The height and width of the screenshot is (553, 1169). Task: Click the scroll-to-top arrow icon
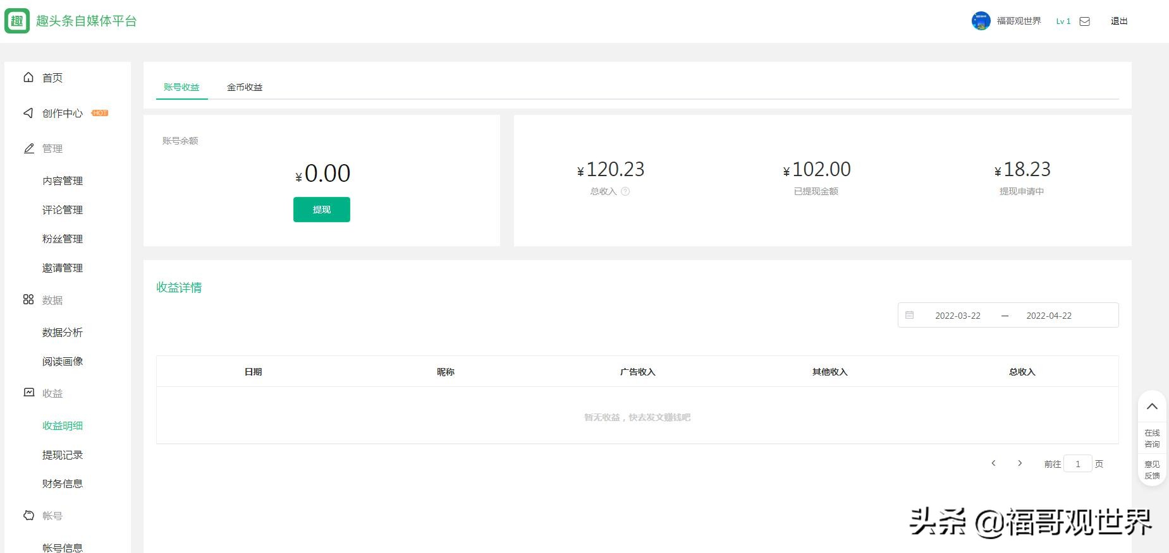1152,407
